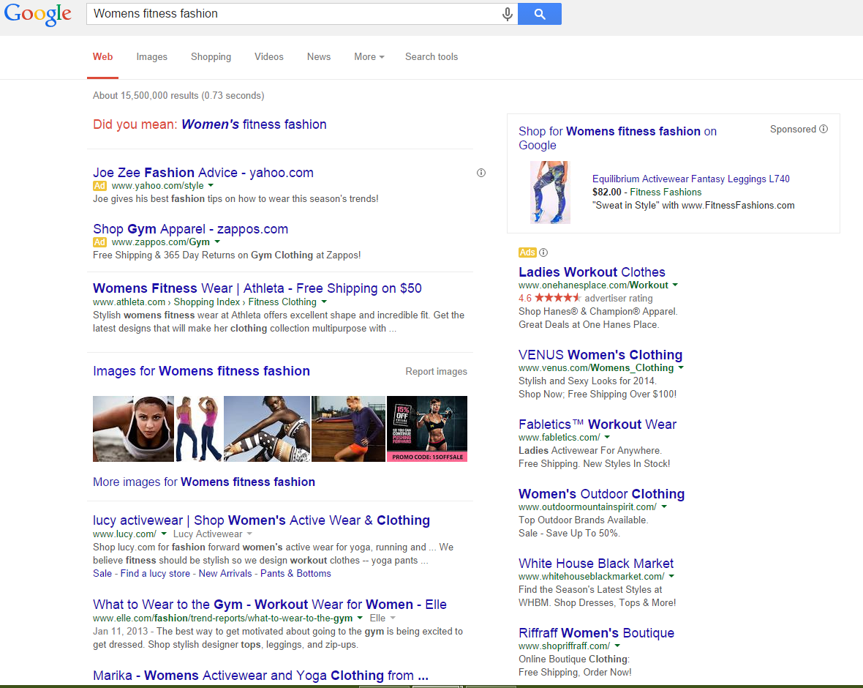The width and height of the screenshot is (863, 688).
Task: Click the Google logo
Action: tap(38, 15)
